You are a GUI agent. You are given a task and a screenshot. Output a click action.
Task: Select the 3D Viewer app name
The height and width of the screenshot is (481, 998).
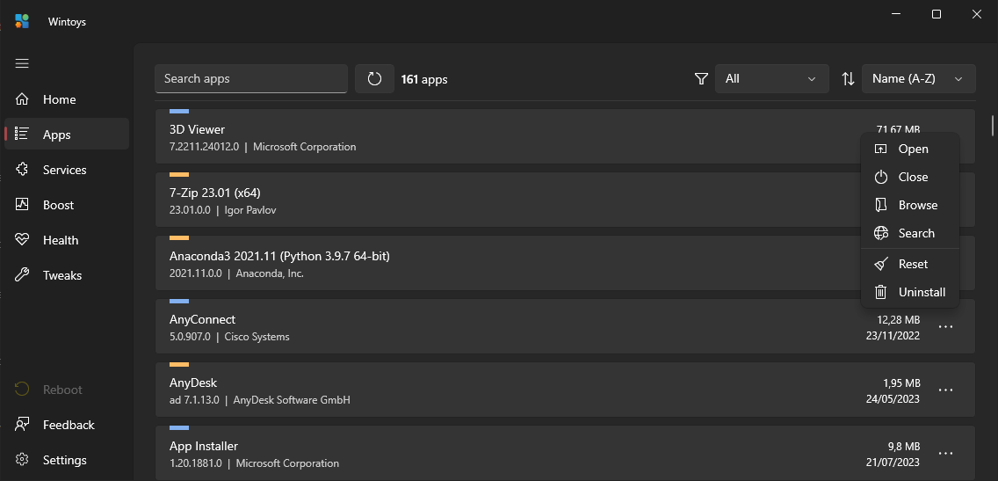coord(198,129)
